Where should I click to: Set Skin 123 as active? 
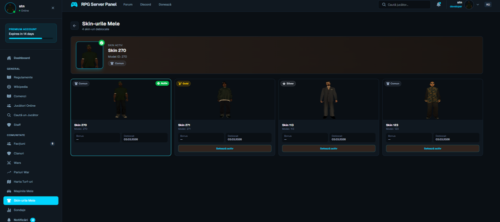(432, 149)
